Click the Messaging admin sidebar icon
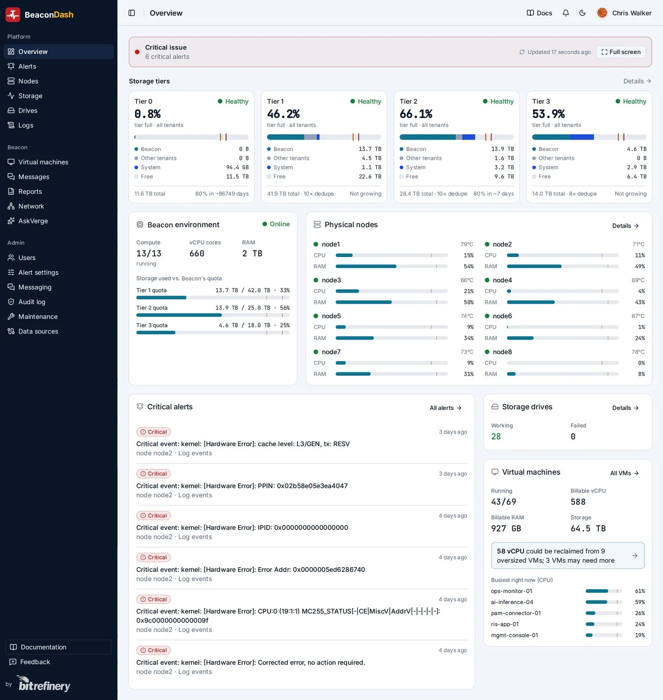Viewport: 663px width, 700px height. [11, 287]
